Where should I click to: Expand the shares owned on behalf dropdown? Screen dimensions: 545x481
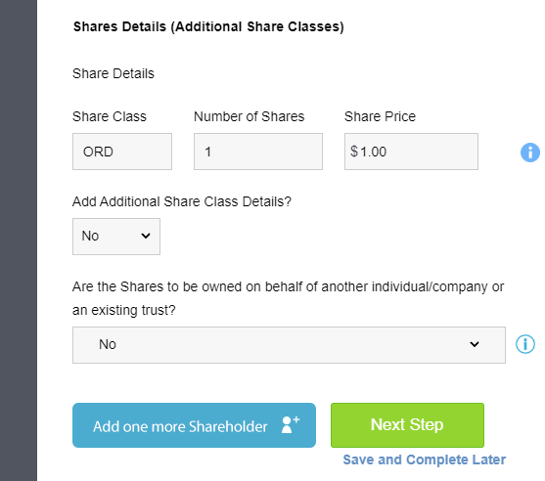pyautogui.click(x=289, y=345)
